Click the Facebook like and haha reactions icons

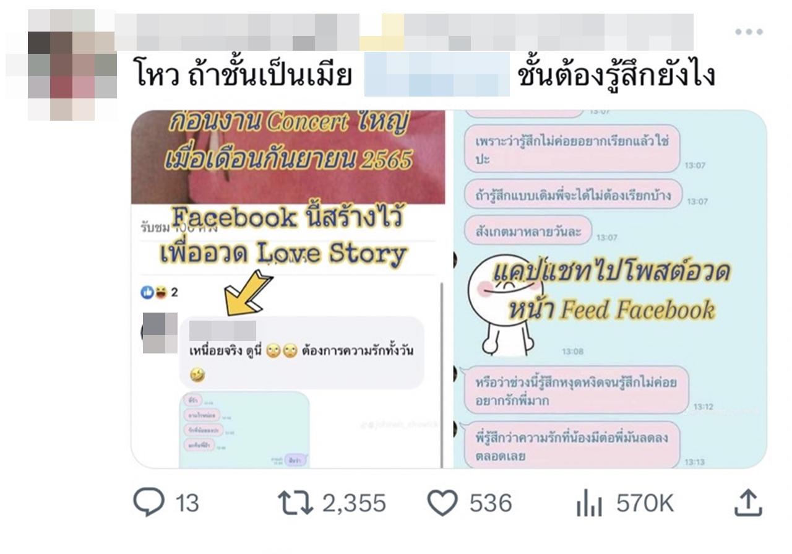click(153, 292)
